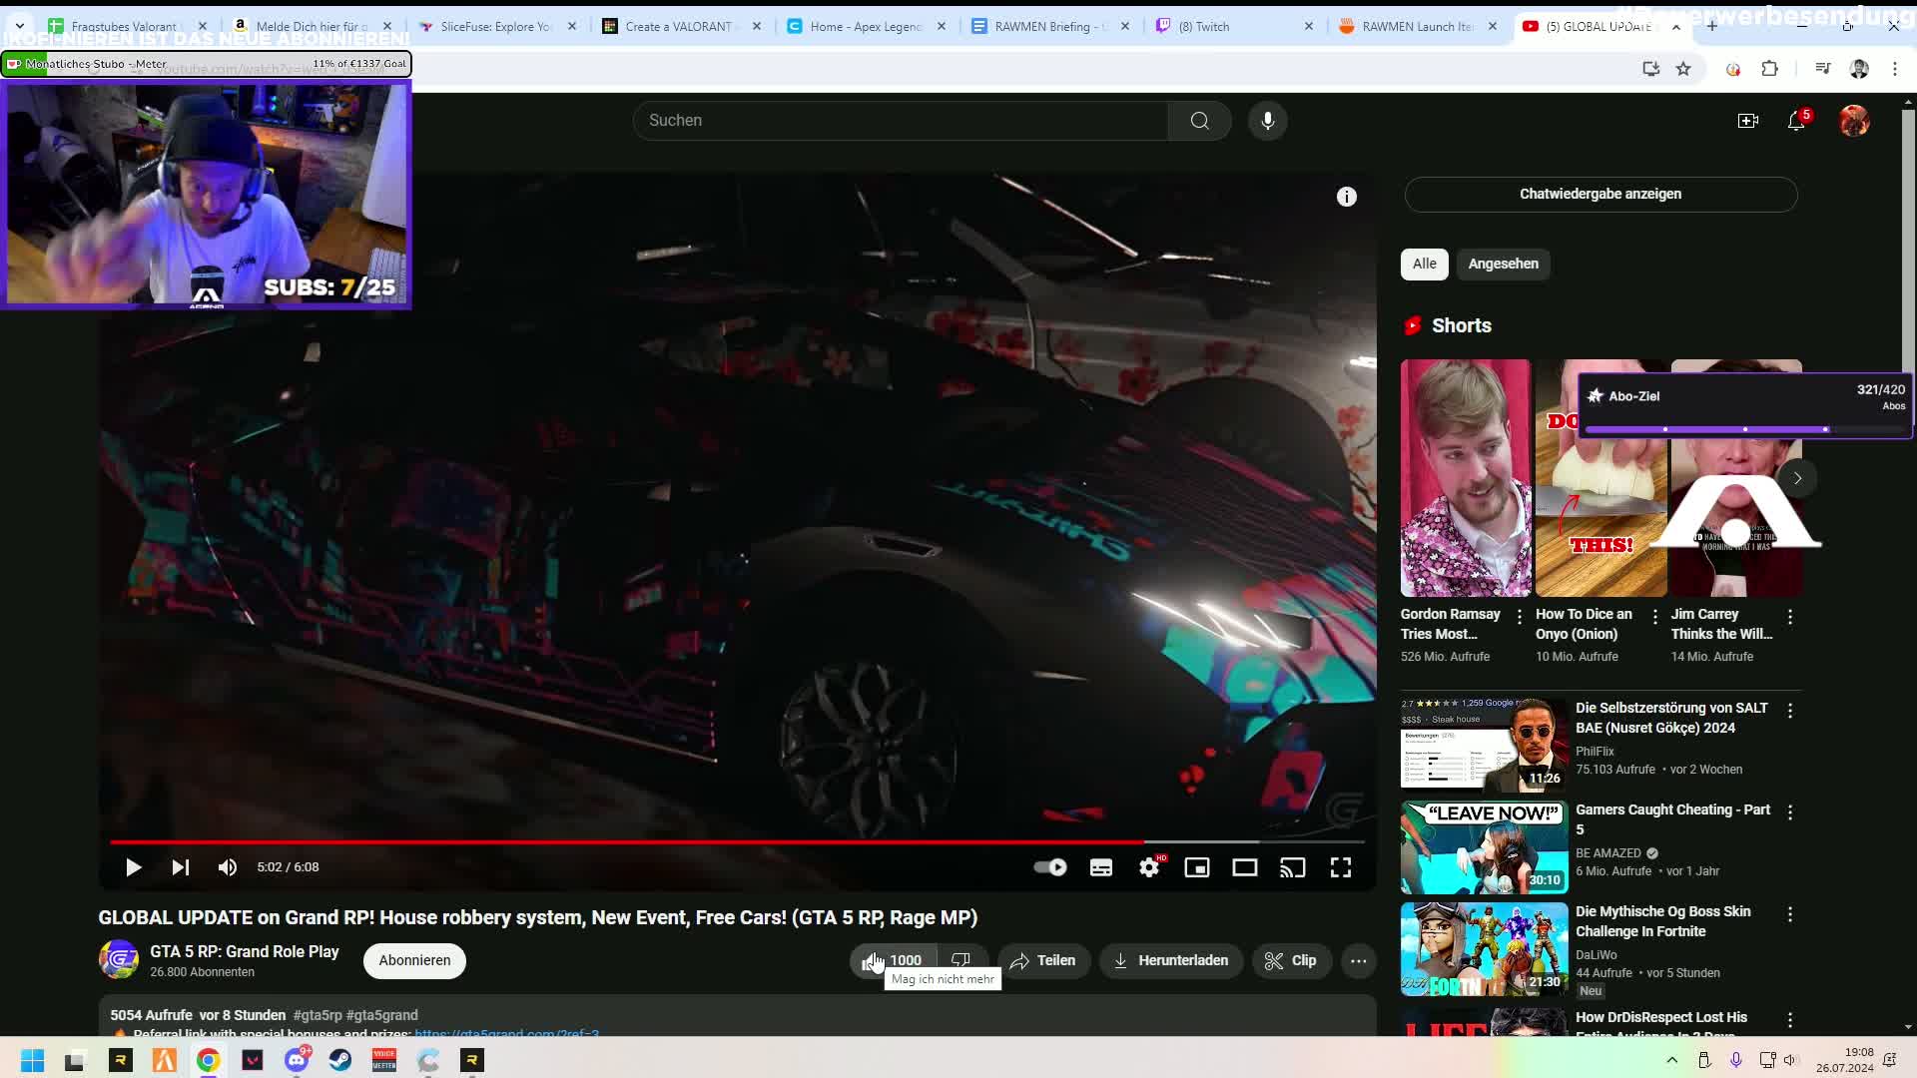1917x1078 pixels.
Task: Click the Abo-Ziel progress bar
Action: [x=1744, y=429]
